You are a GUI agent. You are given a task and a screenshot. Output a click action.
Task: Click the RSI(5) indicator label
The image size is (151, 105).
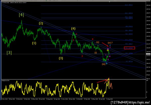click(6, 81)
